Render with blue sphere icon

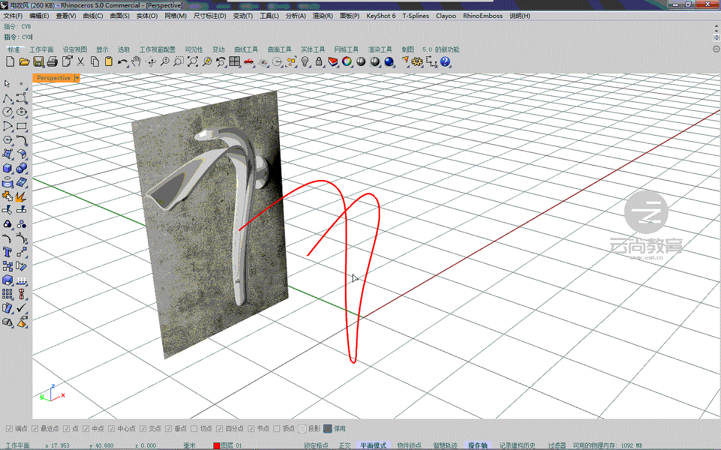pyautogui.click(x=389, y=61)
